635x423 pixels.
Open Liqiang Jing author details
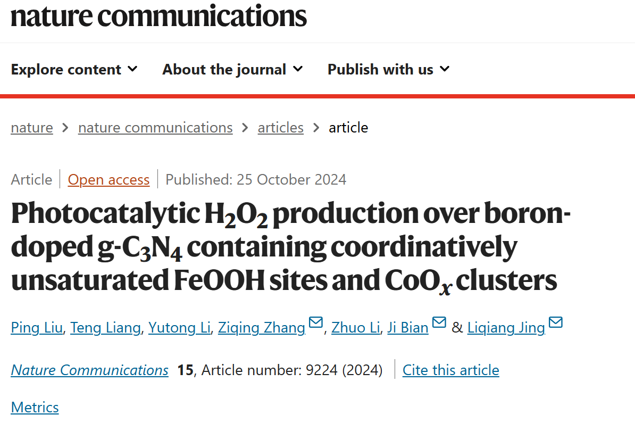506,327
